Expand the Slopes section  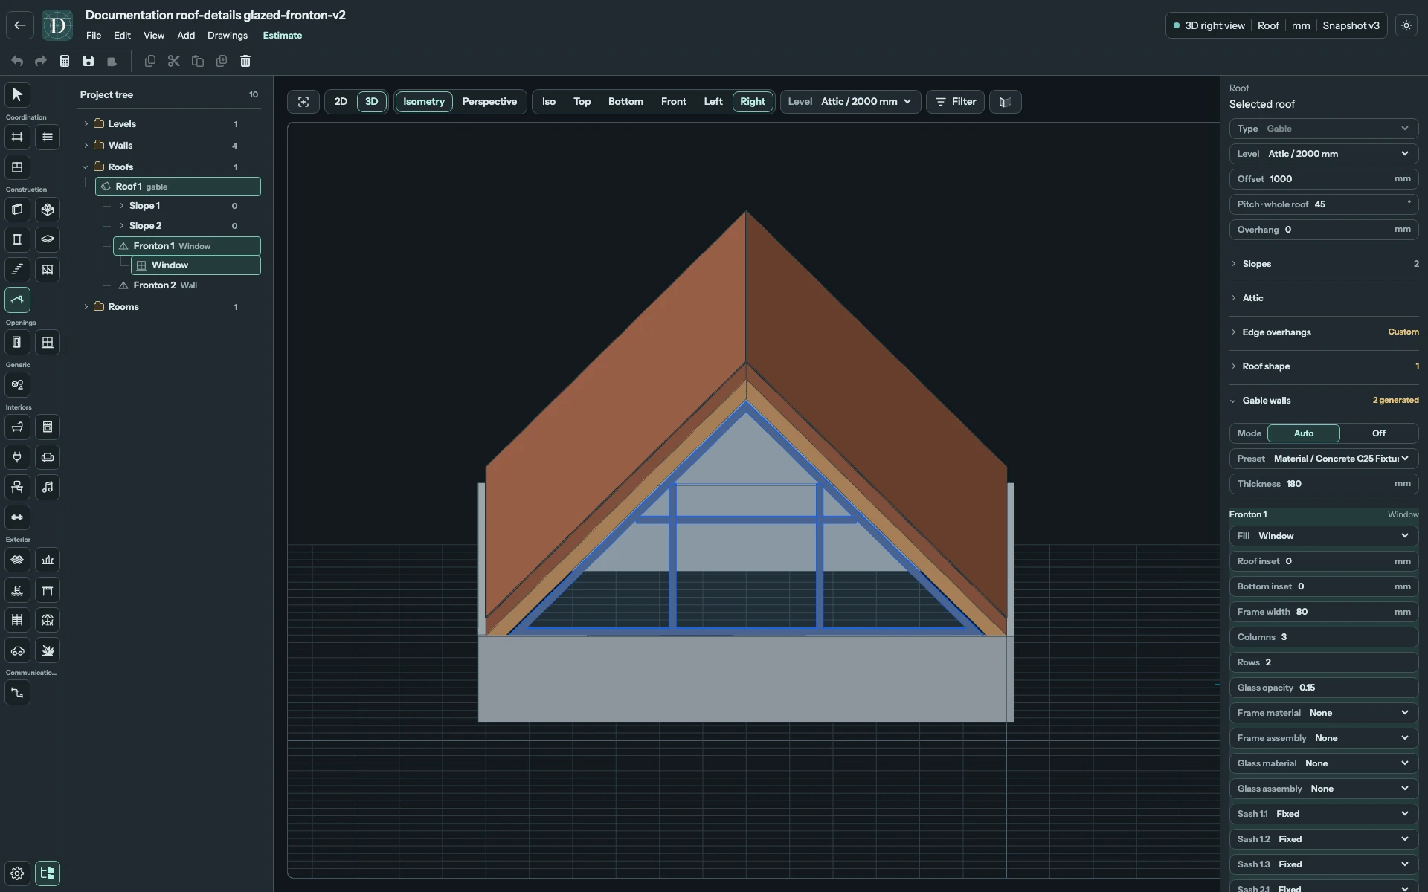pos(1323,264)
